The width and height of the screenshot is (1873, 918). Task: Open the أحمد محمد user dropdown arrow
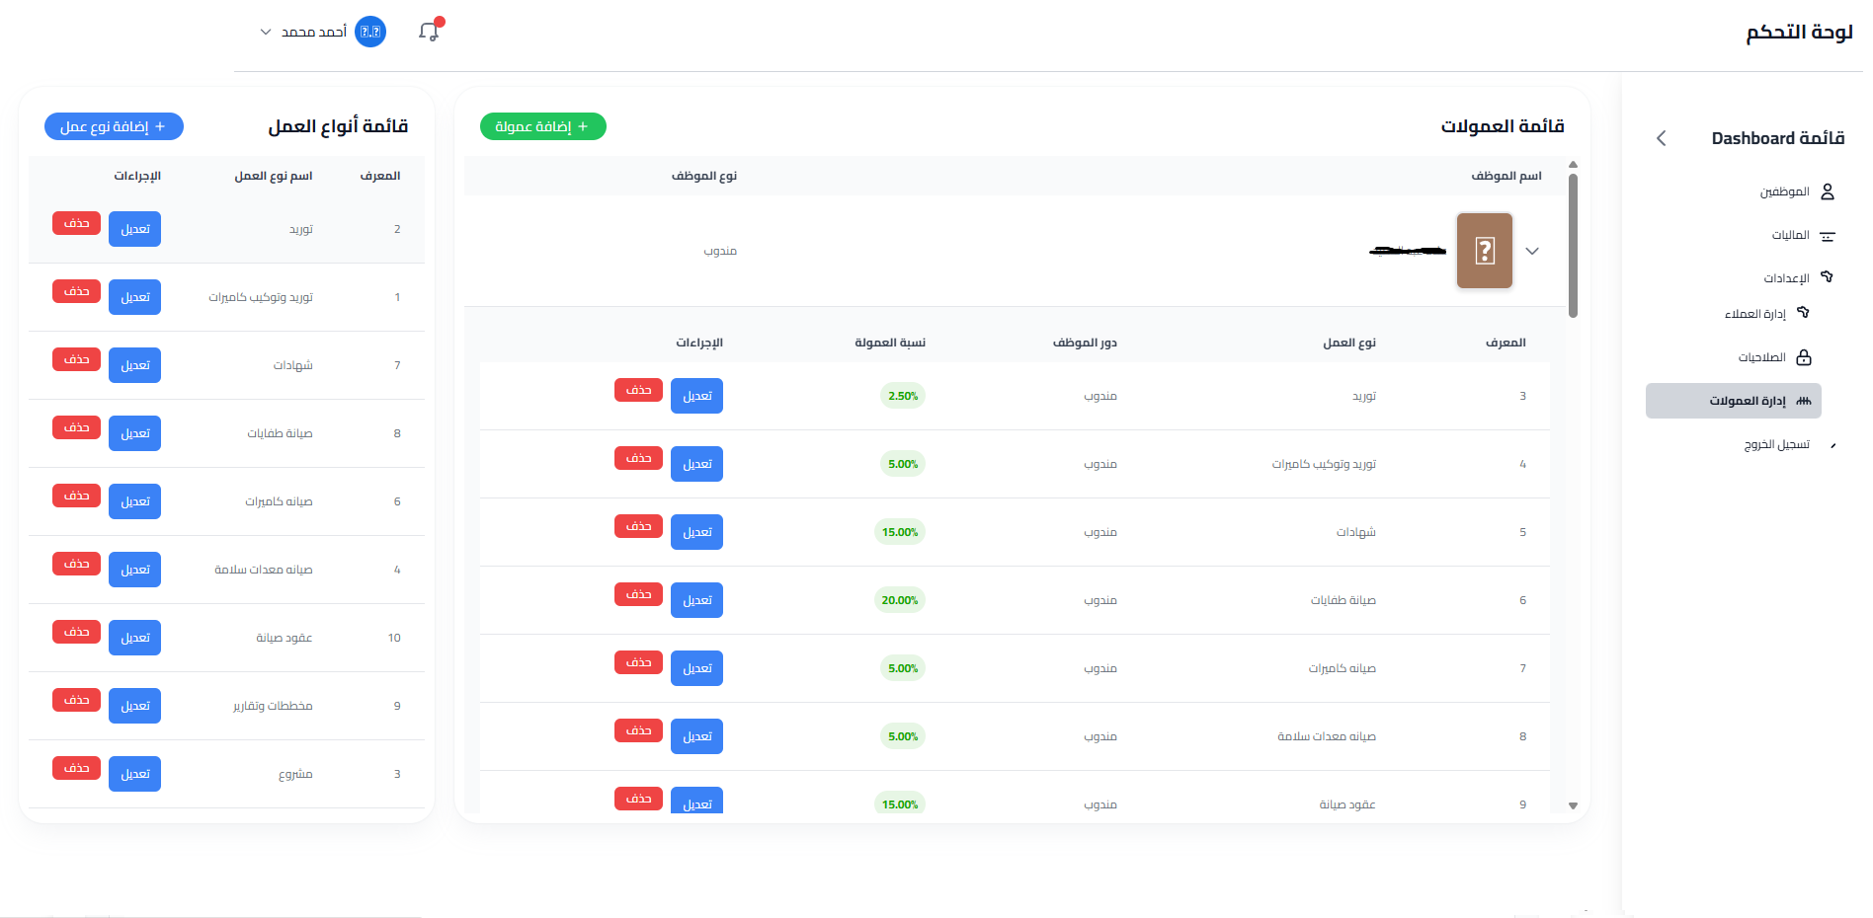pos(266,32)
